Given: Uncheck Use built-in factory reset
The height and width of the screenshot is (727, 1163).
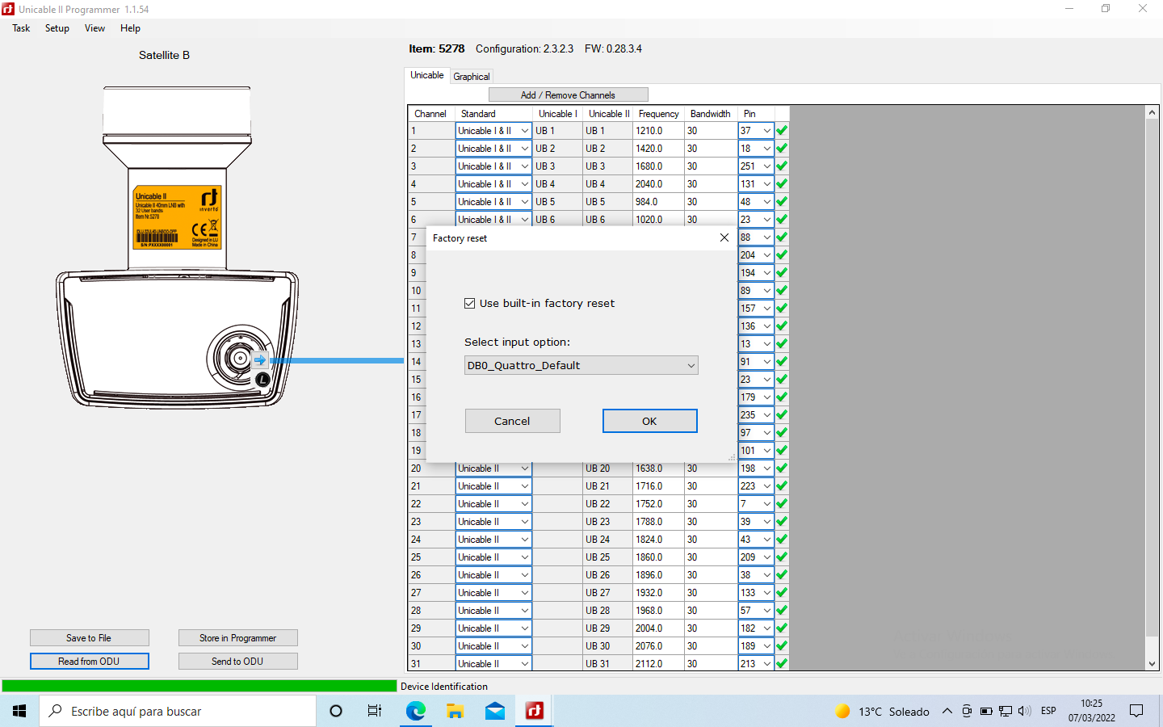Looking at the screenshot, I should (x=470, y=304).
